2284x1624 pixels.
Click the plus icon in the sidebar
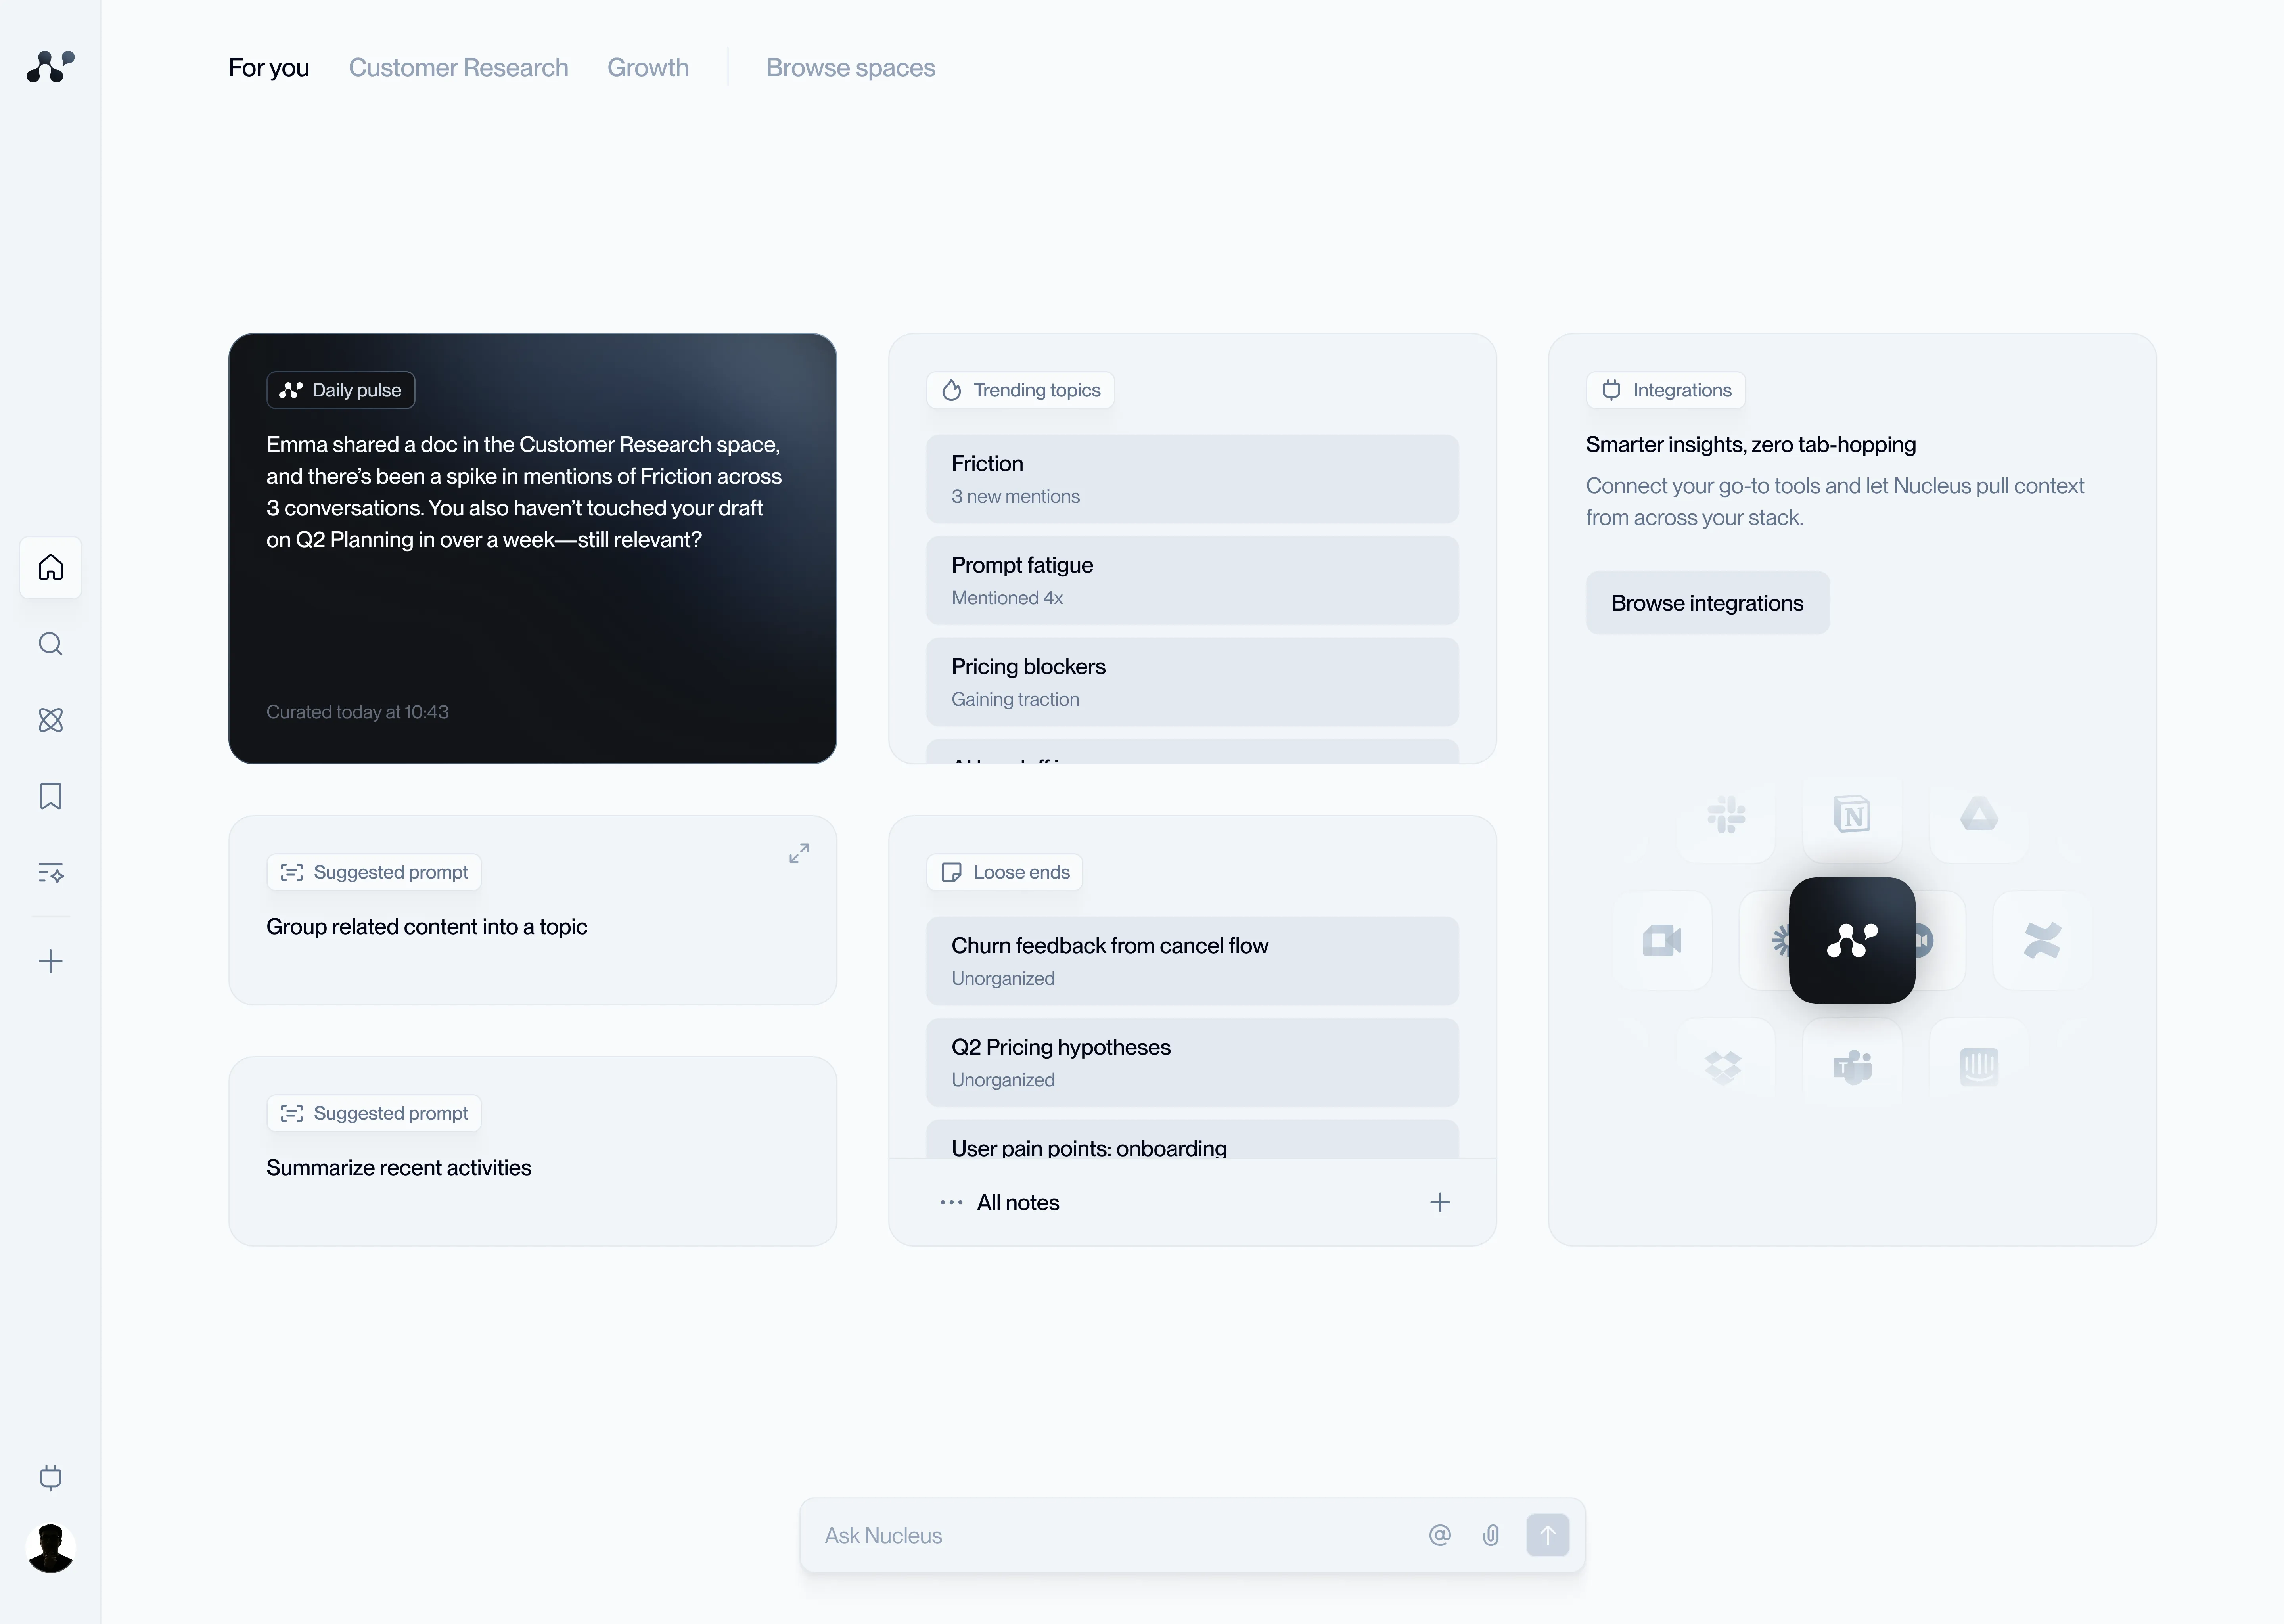pyautogui.click(x=51, y=961)
